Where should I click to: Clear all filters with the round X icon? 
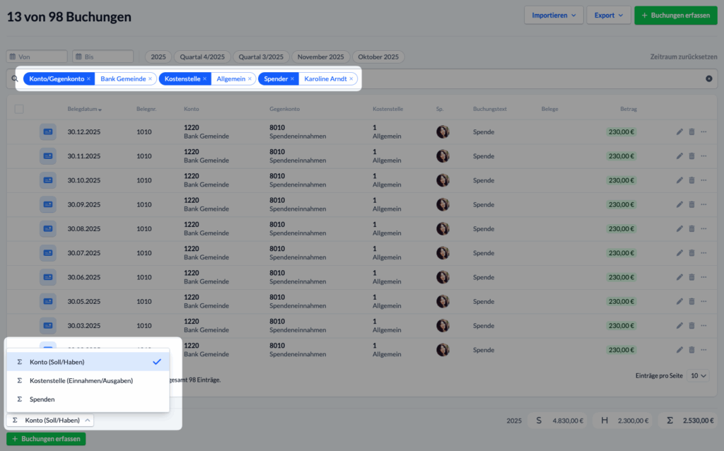click(x=708, y=78)
